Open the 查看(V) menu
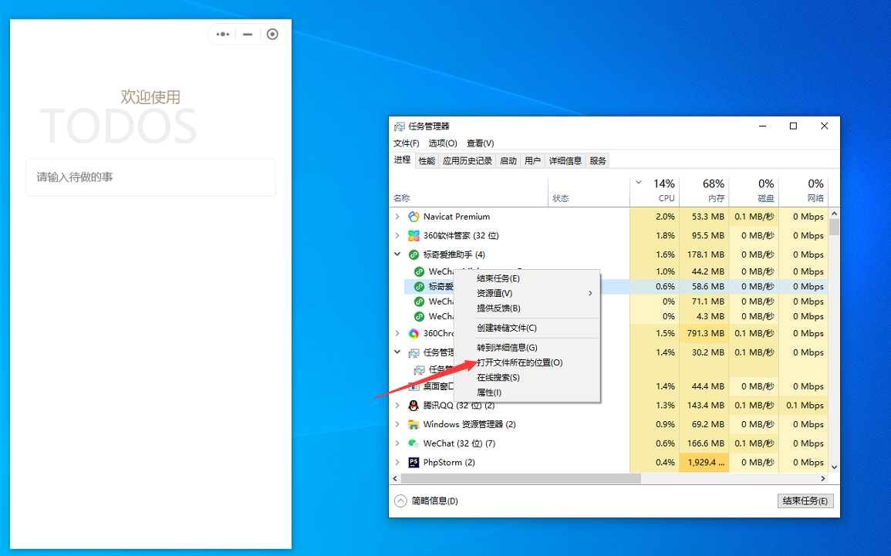This screenshot has width=891, height=556. point(480,143)
